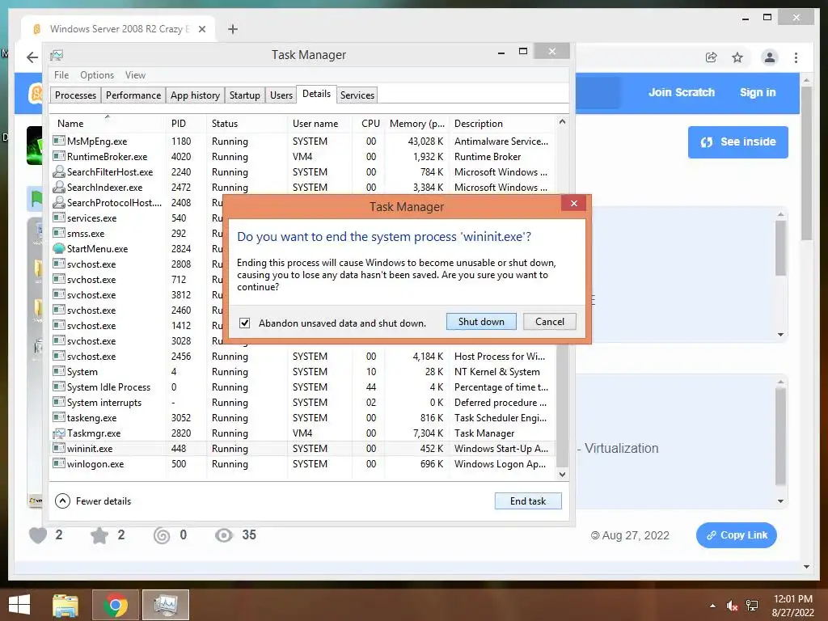828x621 pixels.
Task: Click the Task Manager title bar icon
Action: pyautogui.click(x=57, y=55)
